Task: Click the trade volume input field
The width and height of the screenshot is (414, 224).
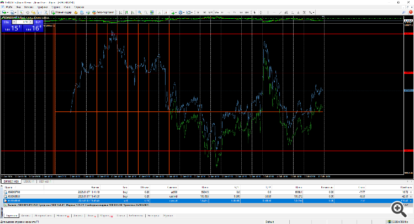Action: [x=23, y=22]
